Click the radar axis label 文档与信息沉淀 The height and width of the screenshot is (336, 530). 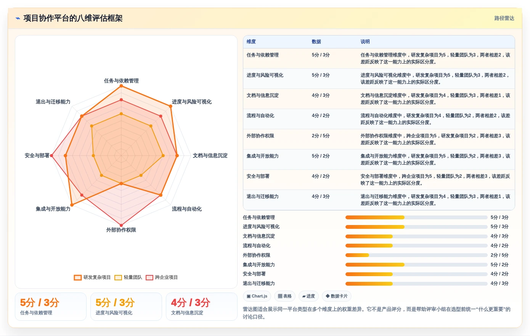210,156
